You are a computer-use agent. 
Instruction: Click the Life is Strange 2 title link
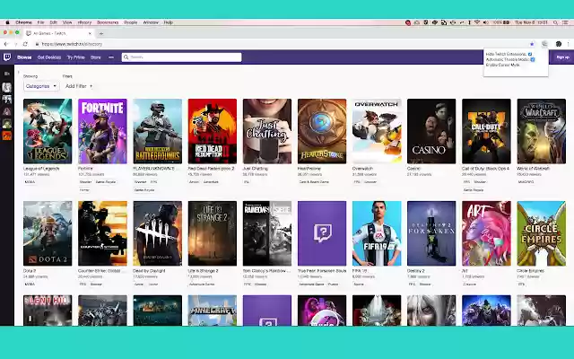[x=204, y=271]
